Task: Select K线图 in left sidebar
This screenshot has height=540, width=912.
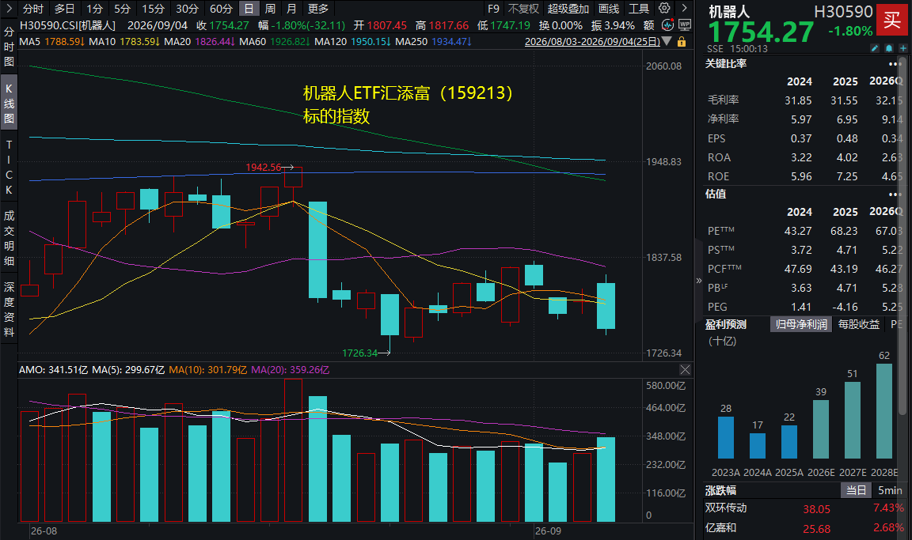Action: 9,104
